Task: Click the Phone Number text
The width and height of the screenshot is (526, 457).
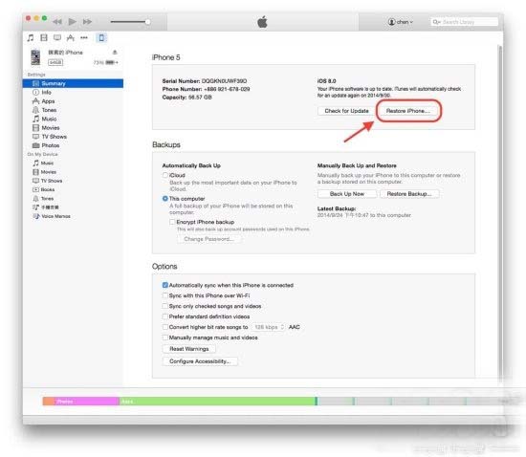Action: 206,89
